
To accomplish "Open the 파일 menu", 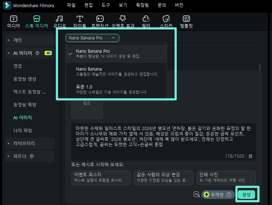I will pyautogui.click(x=71, y=5).
